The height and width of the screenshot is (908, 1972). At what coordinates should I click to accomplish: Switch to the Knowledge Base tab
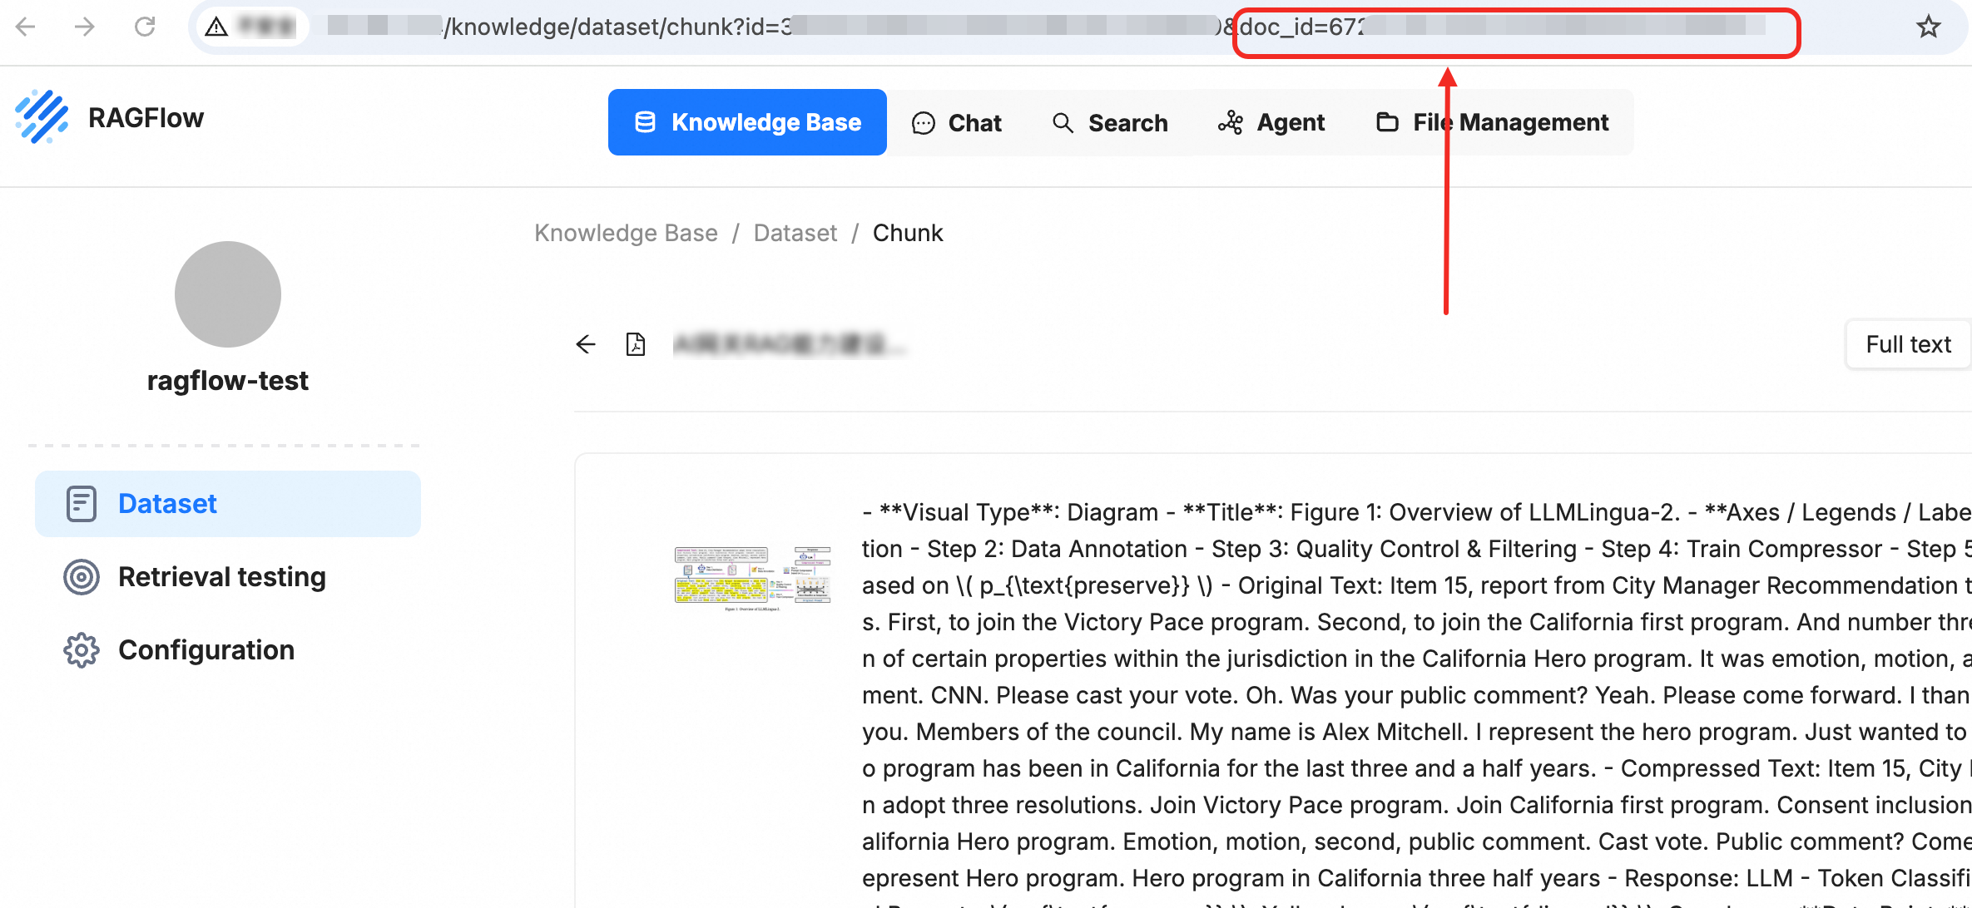(x=746, y=122)
